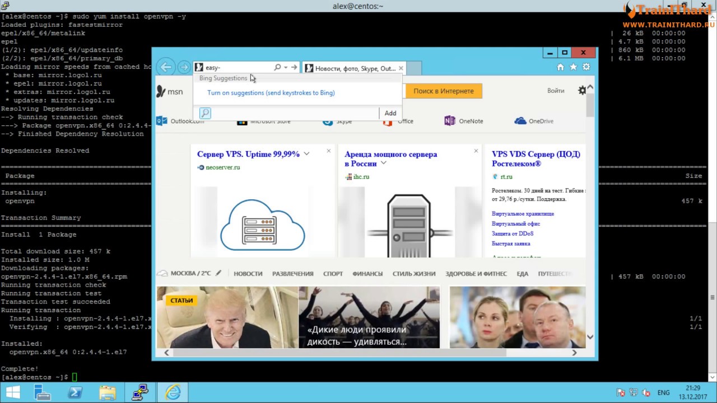Open the OneDrive shortcut
Image resolution: width=717 pixels, height=403 pixels.
[534, 121]
